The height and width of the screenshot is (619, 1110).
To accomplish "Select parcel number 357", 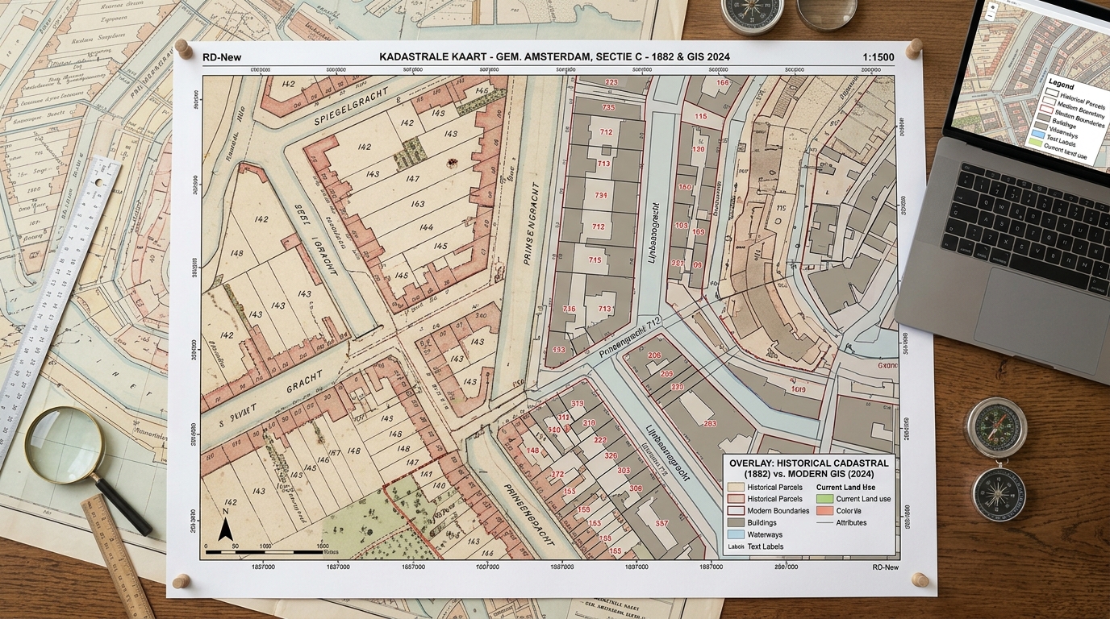I will 661,523.
